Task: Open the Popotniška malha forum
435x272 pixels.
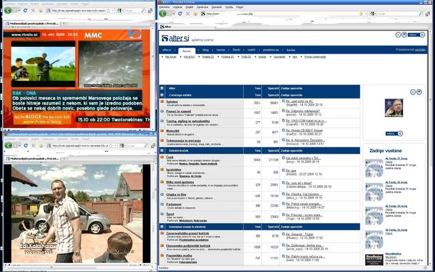Action: [179, 256]
